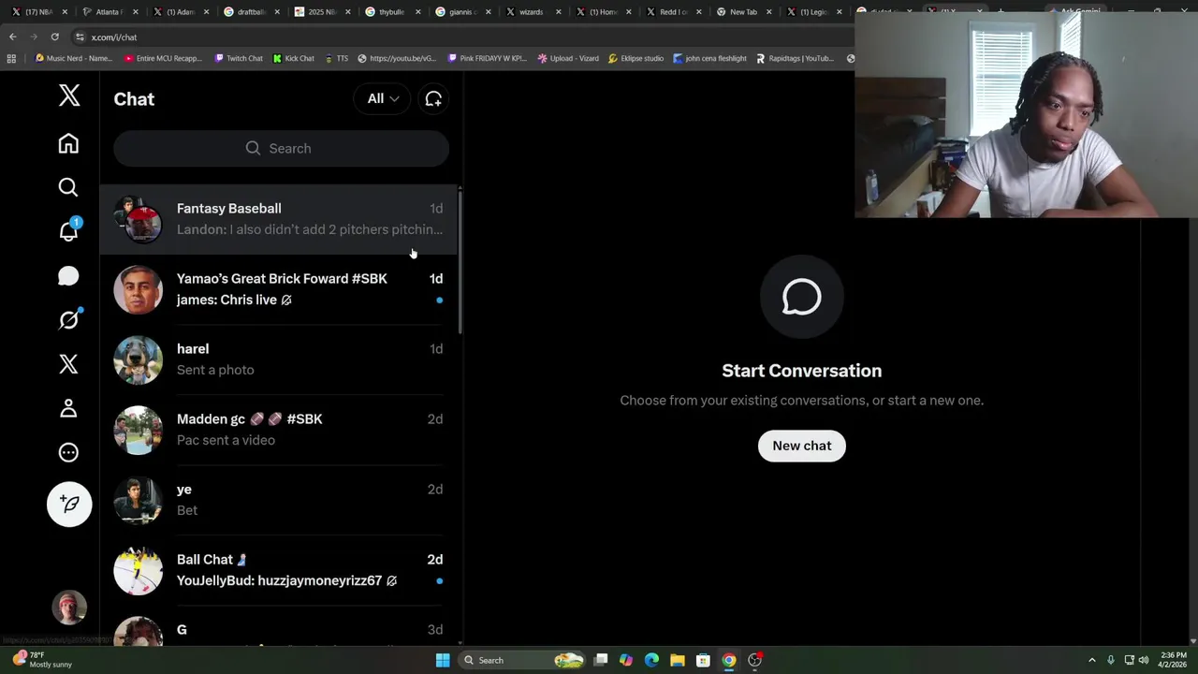The image size is (1198, 674).
Task: Click the Chrome taskbar icon
Action: (728, 660)
